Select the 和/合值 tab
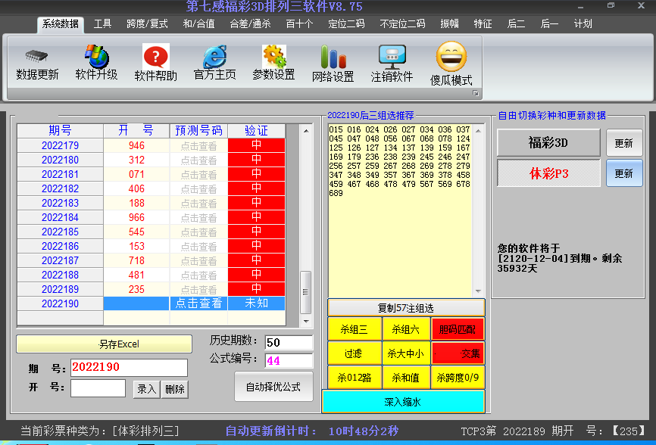 click(x=198, y=23)
